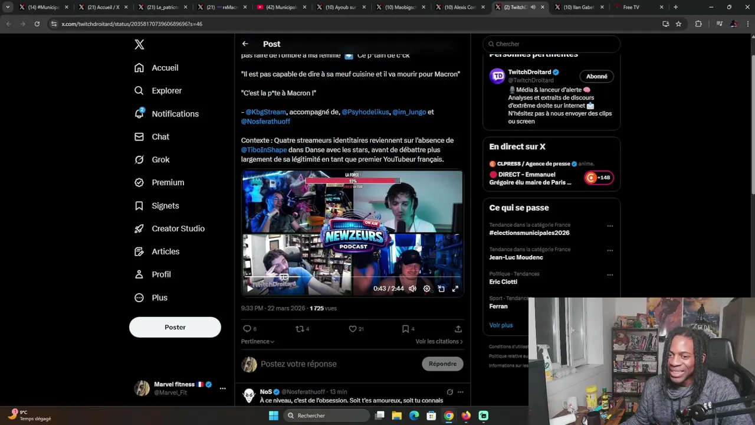Open the Pertinence sort dropdown
755x425 pixels.
(258, 342)
